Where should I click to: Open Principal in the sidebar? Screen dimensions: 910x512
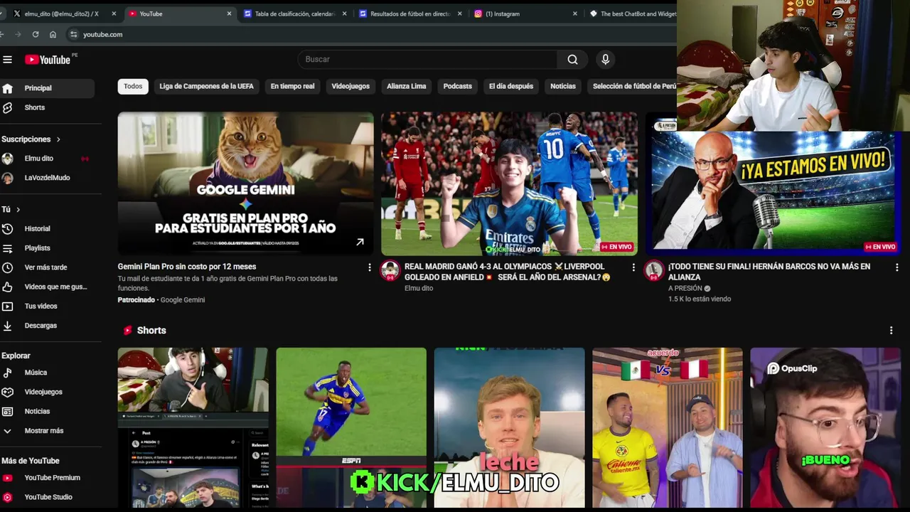47,88
